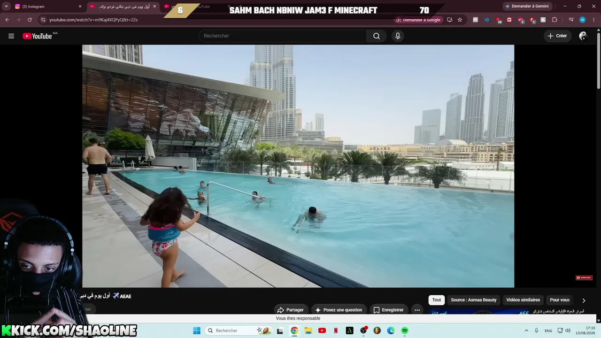The width and height of the screenshot is (601, 338).
Task: Click the YouTube Rechercher search field
Action: pos(283,36)
